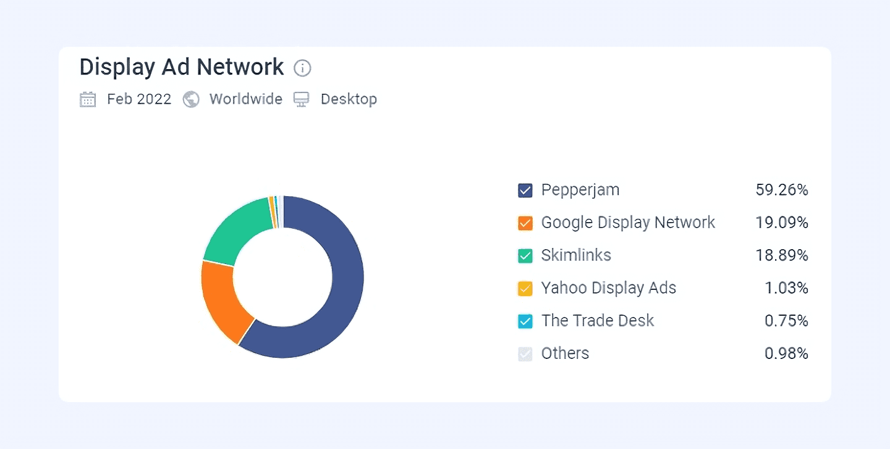Viewport: 890px width, 449px height.
Task: Select the Desktop device label
Action: 349,99
